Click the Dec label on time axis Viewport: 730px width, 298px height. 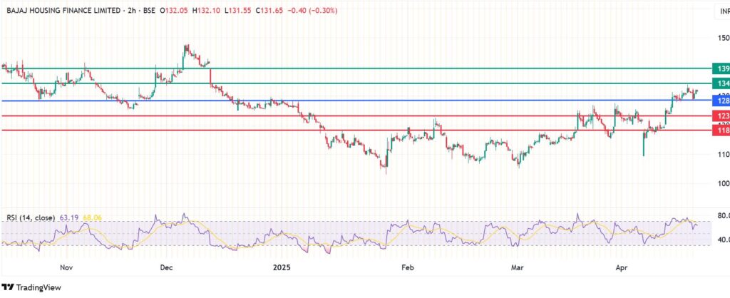click(x=166, y=268)
